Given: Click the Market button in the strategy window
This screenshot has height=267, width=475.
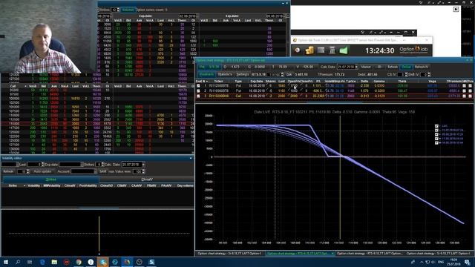Looking at the screenshot, I should [x=366, y=67].
